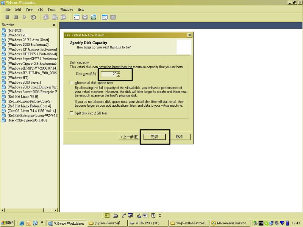Click the Power Off stop toolbar icon

click(x=7, y=17)
